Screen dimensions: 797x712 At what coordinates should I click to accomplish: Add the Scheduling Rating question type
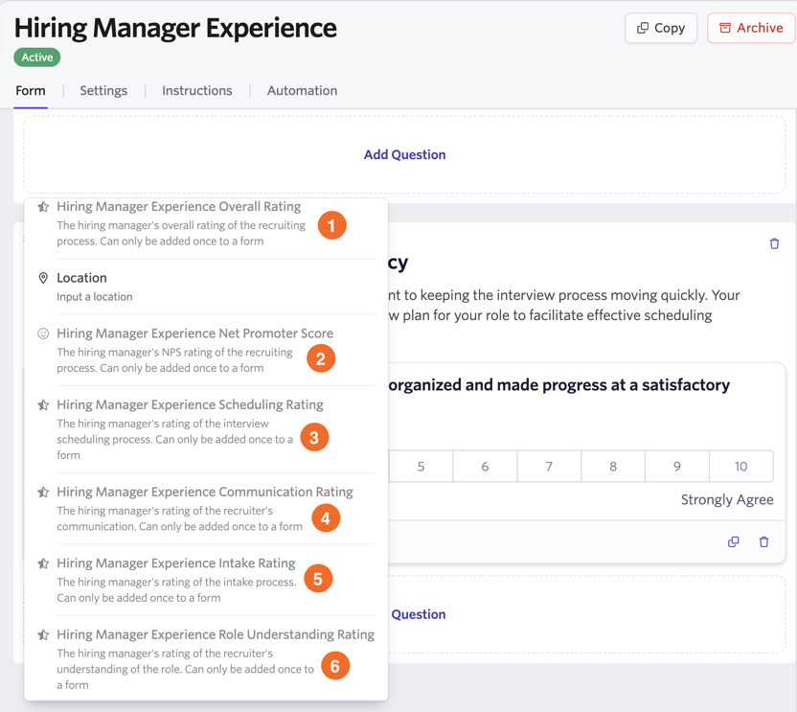[206, 429]
